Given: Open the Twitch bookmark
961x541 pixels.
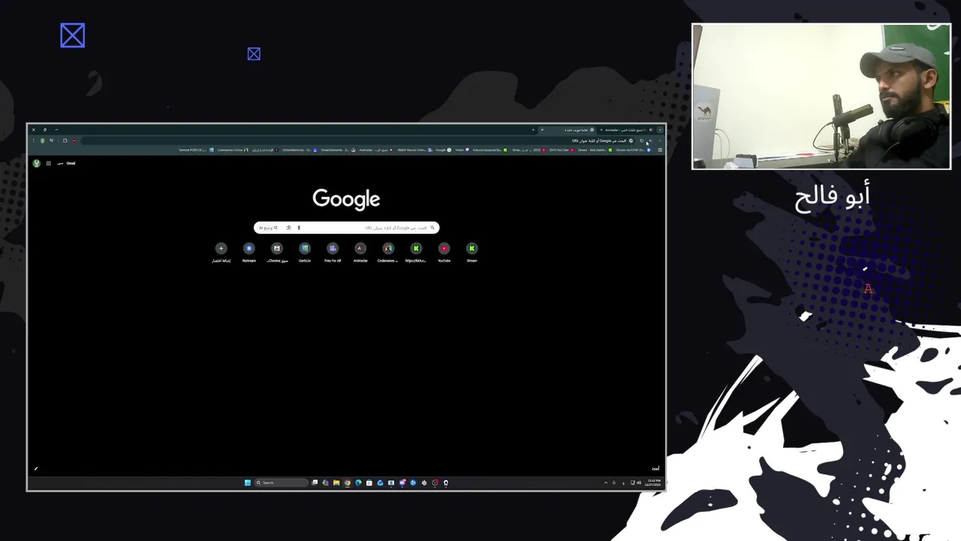Looking at the screenshot, I should pyautogui.click(x=462, y=150).
